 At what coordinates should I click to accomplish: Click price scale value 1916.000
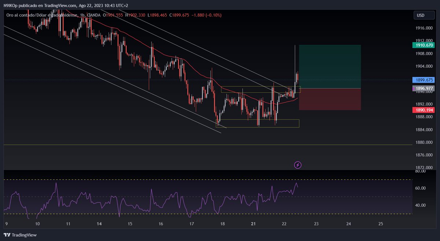coord(423,28)
